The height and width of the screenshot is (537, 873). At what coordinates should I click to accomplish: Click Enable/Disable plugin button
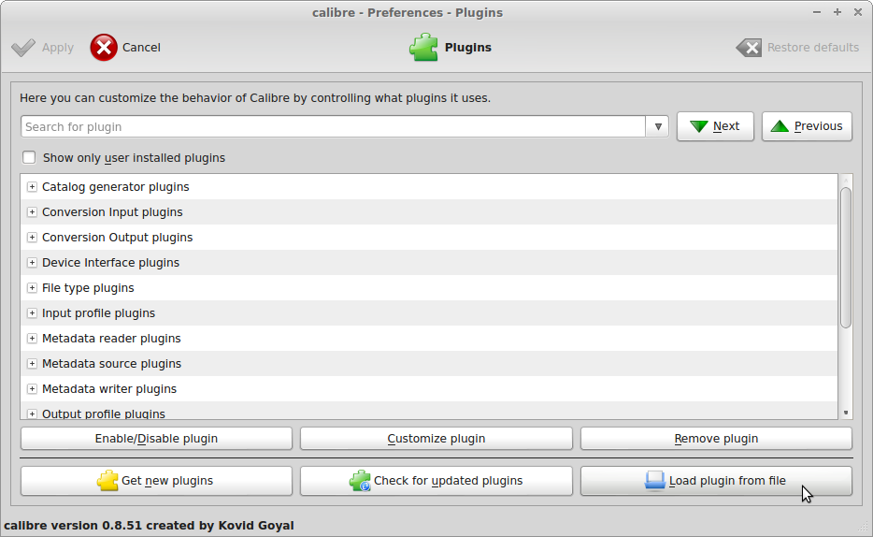[156, 439]
